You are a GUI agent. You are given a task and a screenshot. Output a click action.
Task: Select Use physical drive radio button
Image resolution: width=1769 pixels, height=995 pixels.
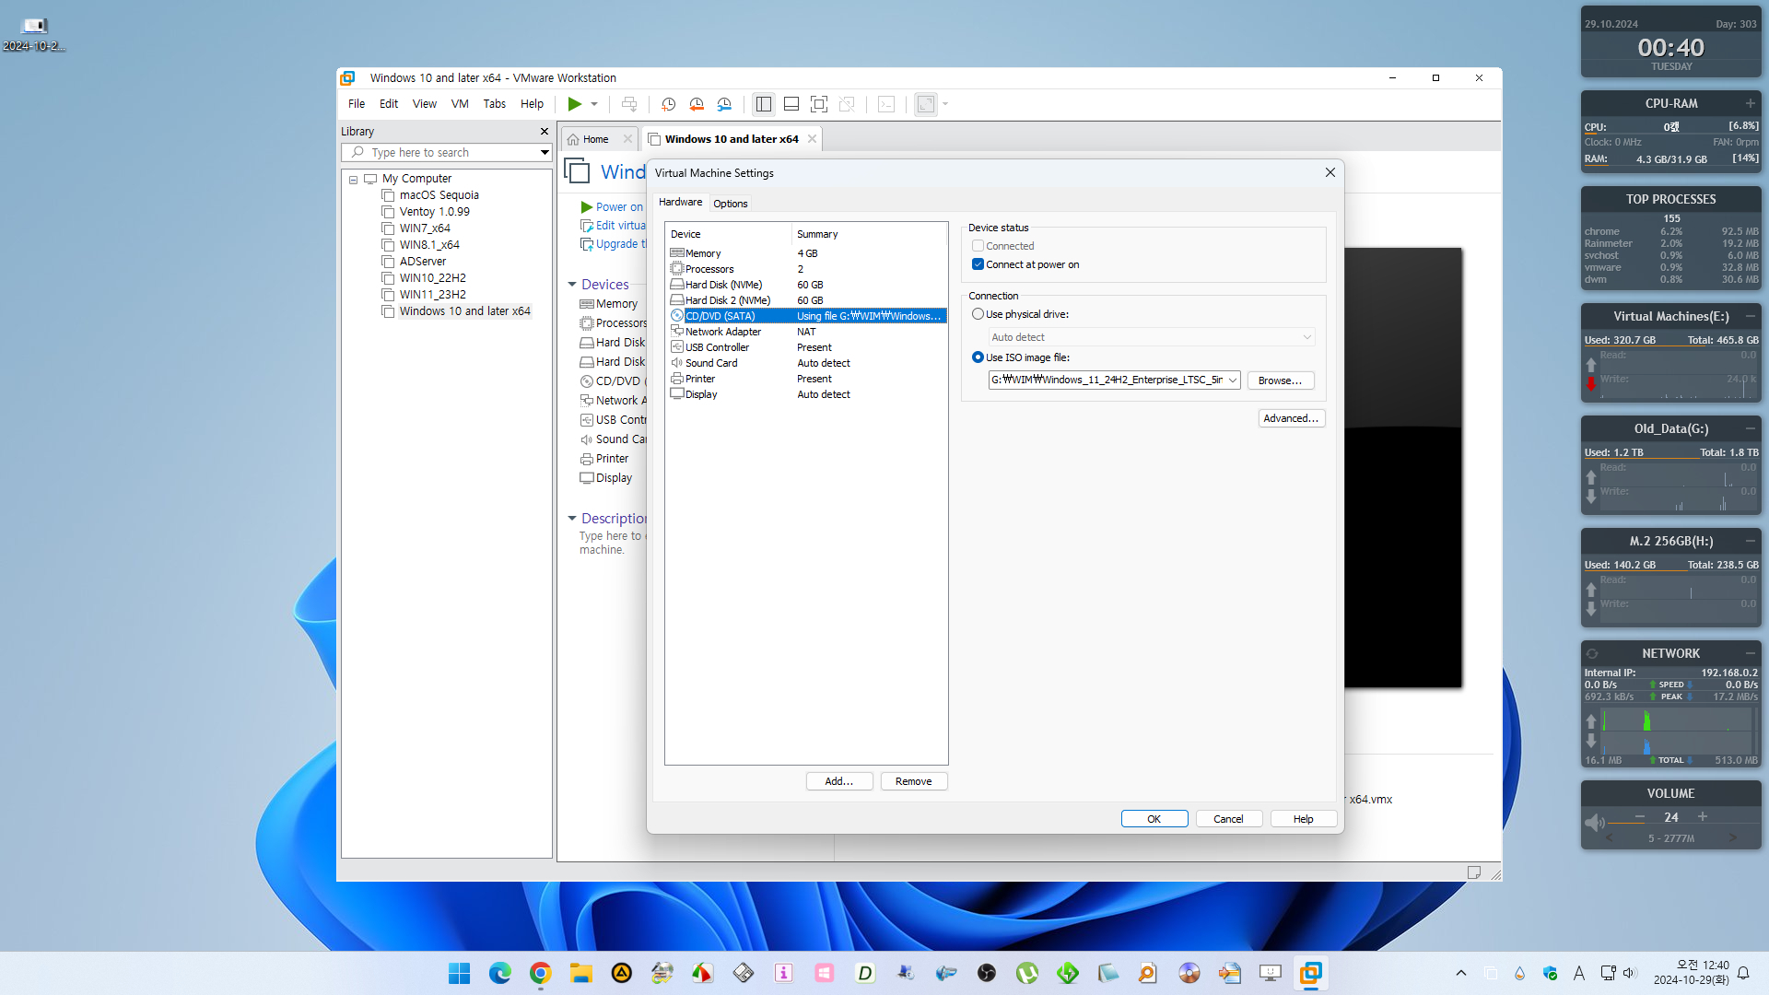(x=978, y=314)
